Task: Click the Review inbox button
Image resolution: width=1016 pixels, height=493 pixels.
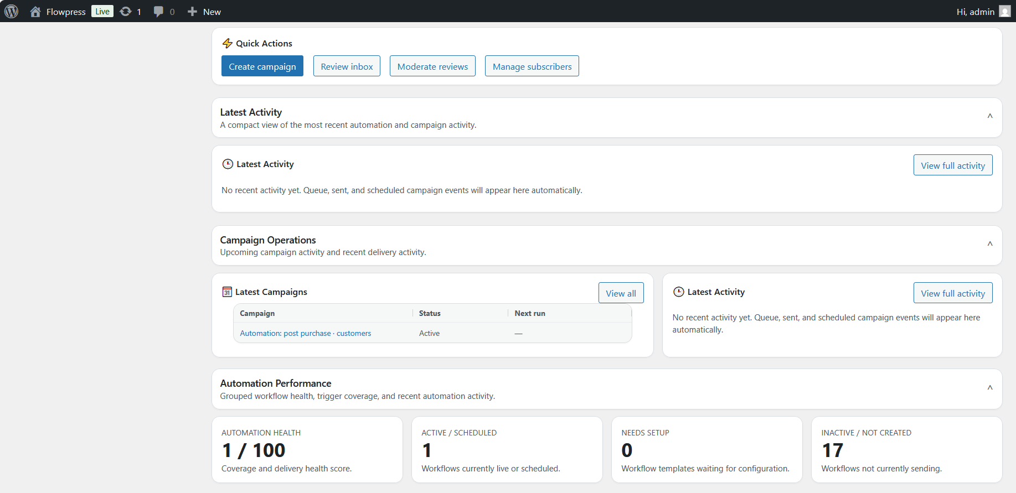Action: coord(347,66)
